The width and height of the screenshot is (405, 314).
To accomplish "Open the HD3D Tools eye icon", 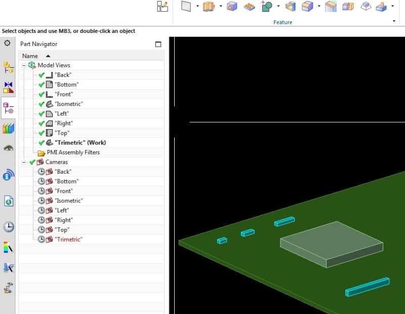I will tap(9, 148).
